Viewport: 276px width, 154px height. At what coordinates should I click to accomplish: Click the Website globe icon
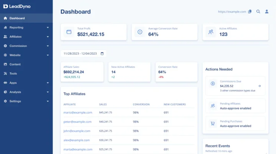[5, 55]
